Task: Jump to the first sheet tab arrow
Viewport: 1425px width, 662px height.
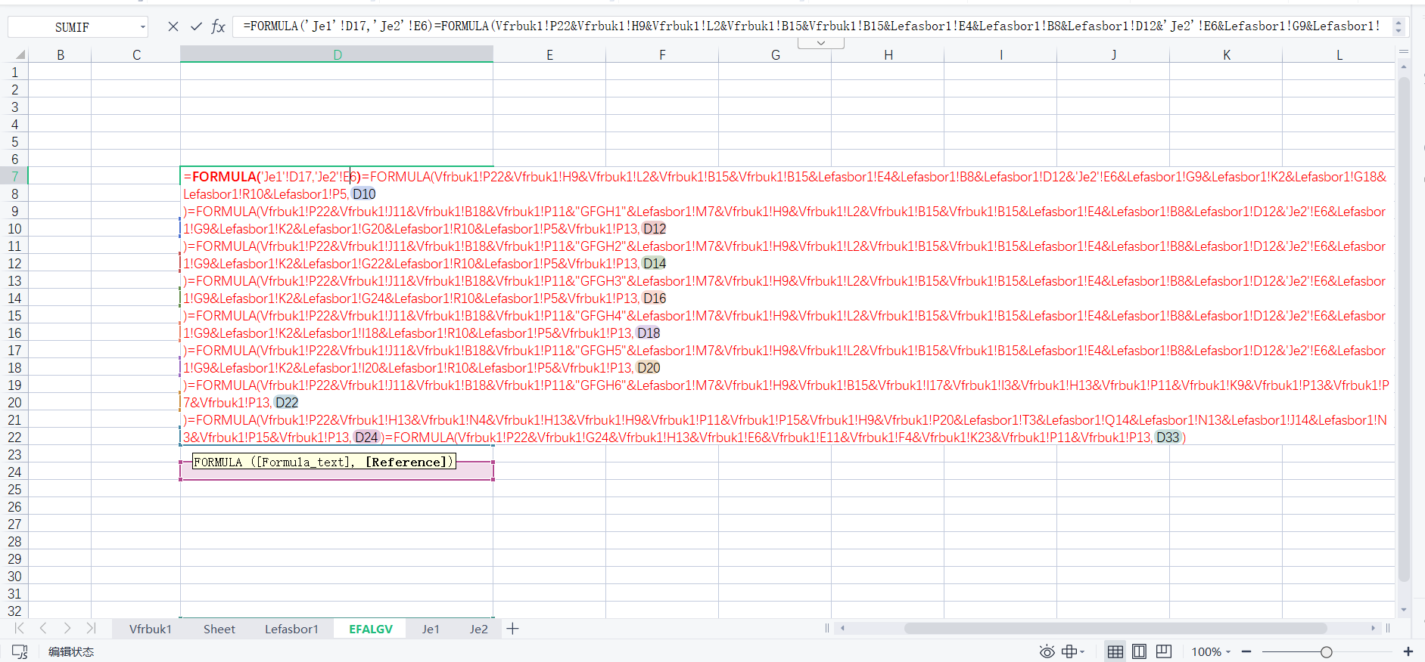Action: [20, 628]
